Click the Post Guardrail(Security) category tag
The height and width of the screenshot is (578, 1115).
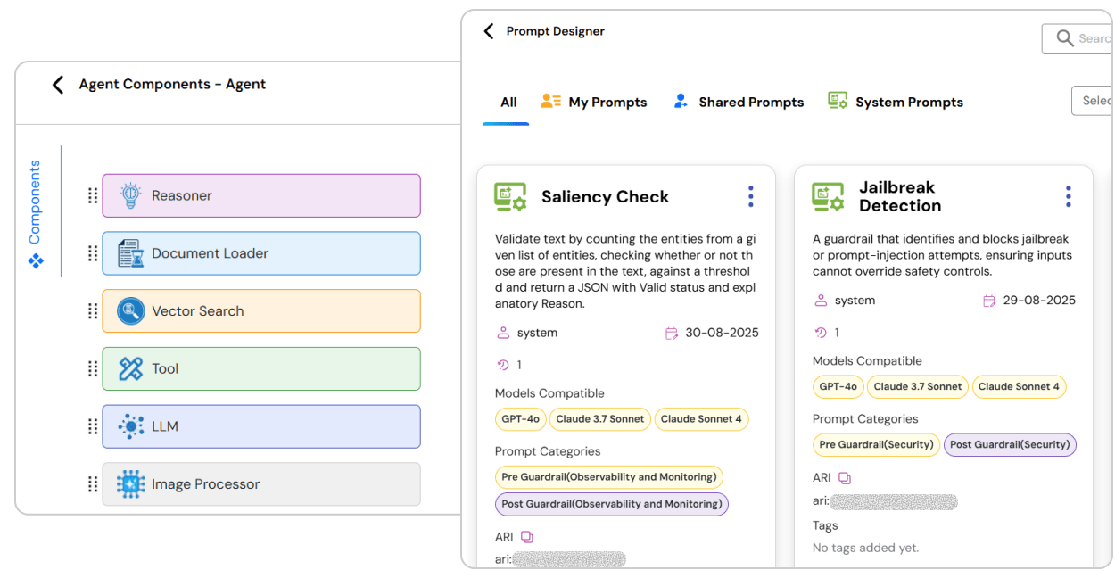1010,444
